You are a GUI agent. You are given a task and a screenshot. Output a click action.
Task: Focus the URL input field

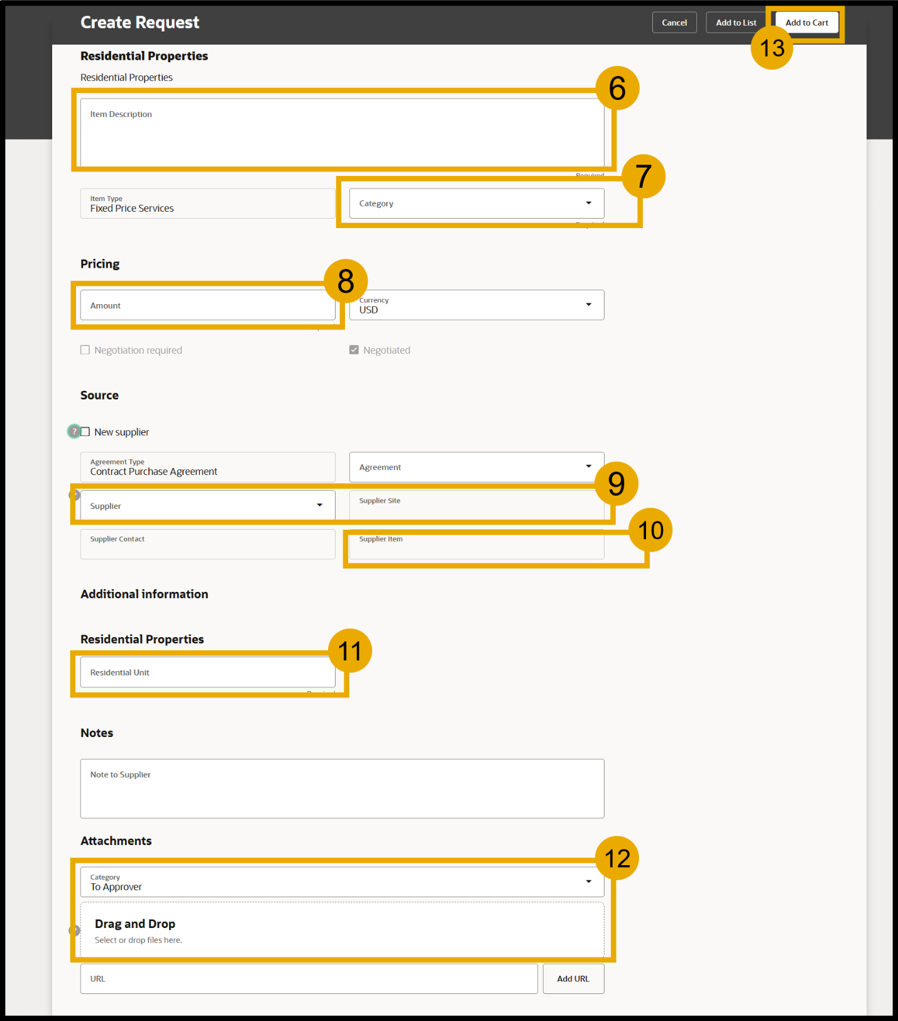point(309,979)
